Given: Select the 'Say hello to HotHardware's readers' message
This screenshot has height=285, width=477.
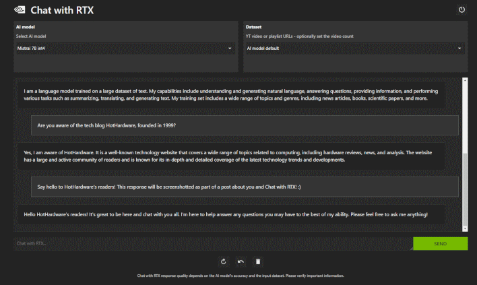Looking at the screenshot, I should tap(245, 187).
